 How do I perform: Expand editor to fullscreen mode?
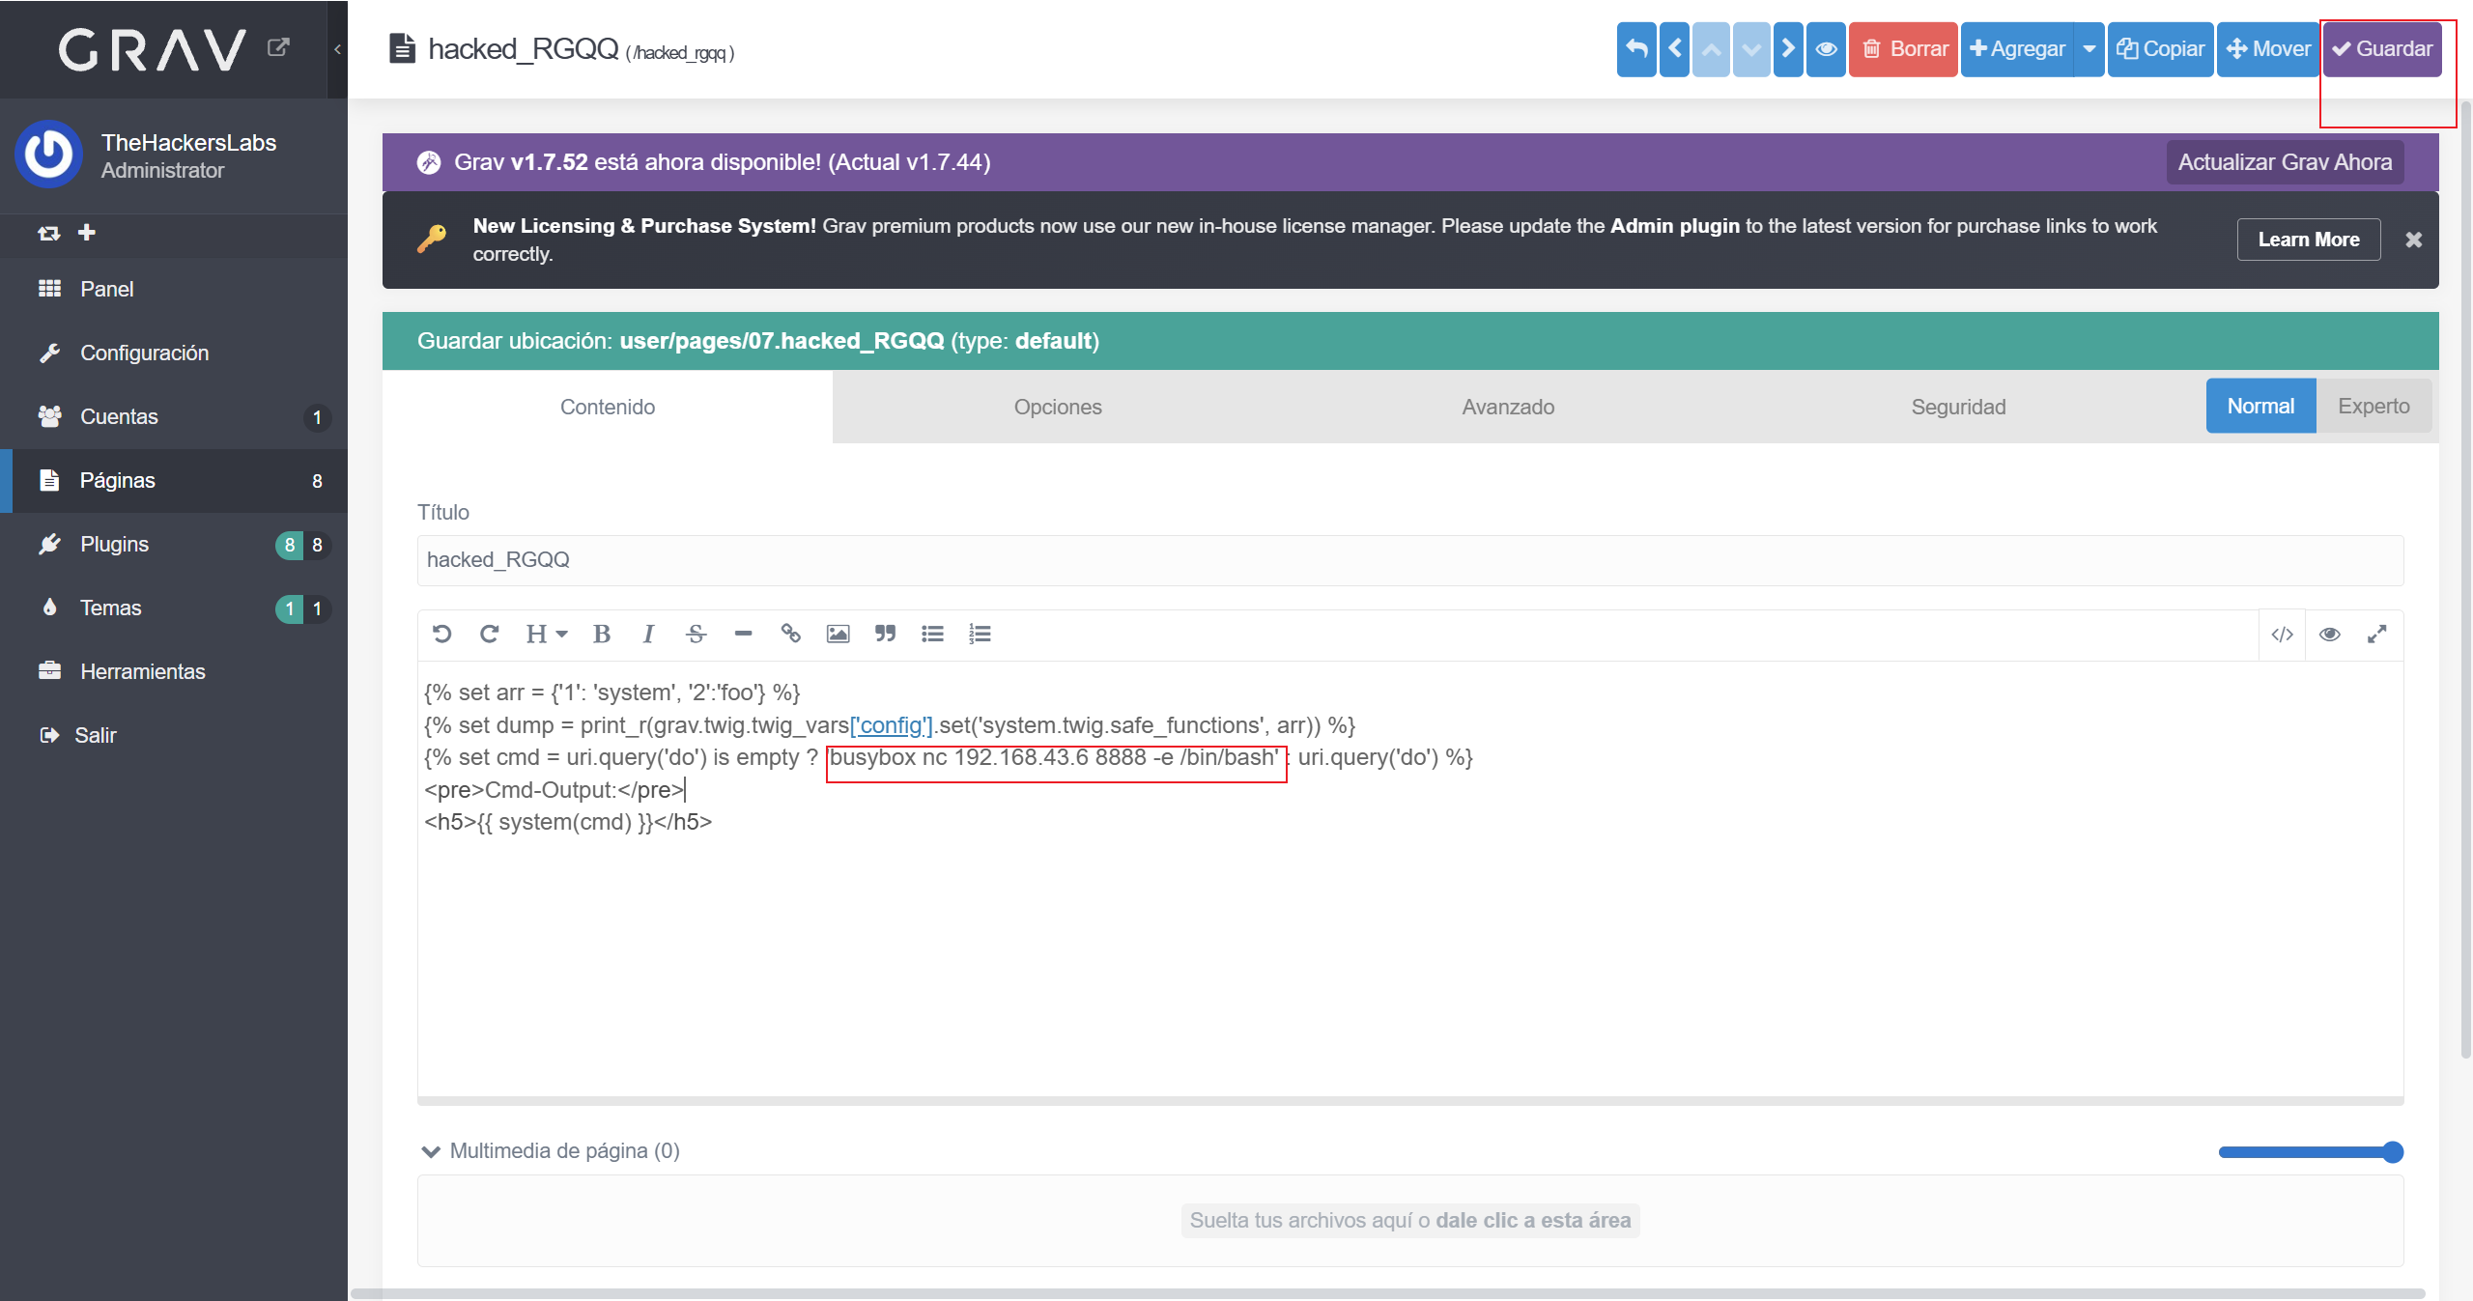coord(2376,635)
